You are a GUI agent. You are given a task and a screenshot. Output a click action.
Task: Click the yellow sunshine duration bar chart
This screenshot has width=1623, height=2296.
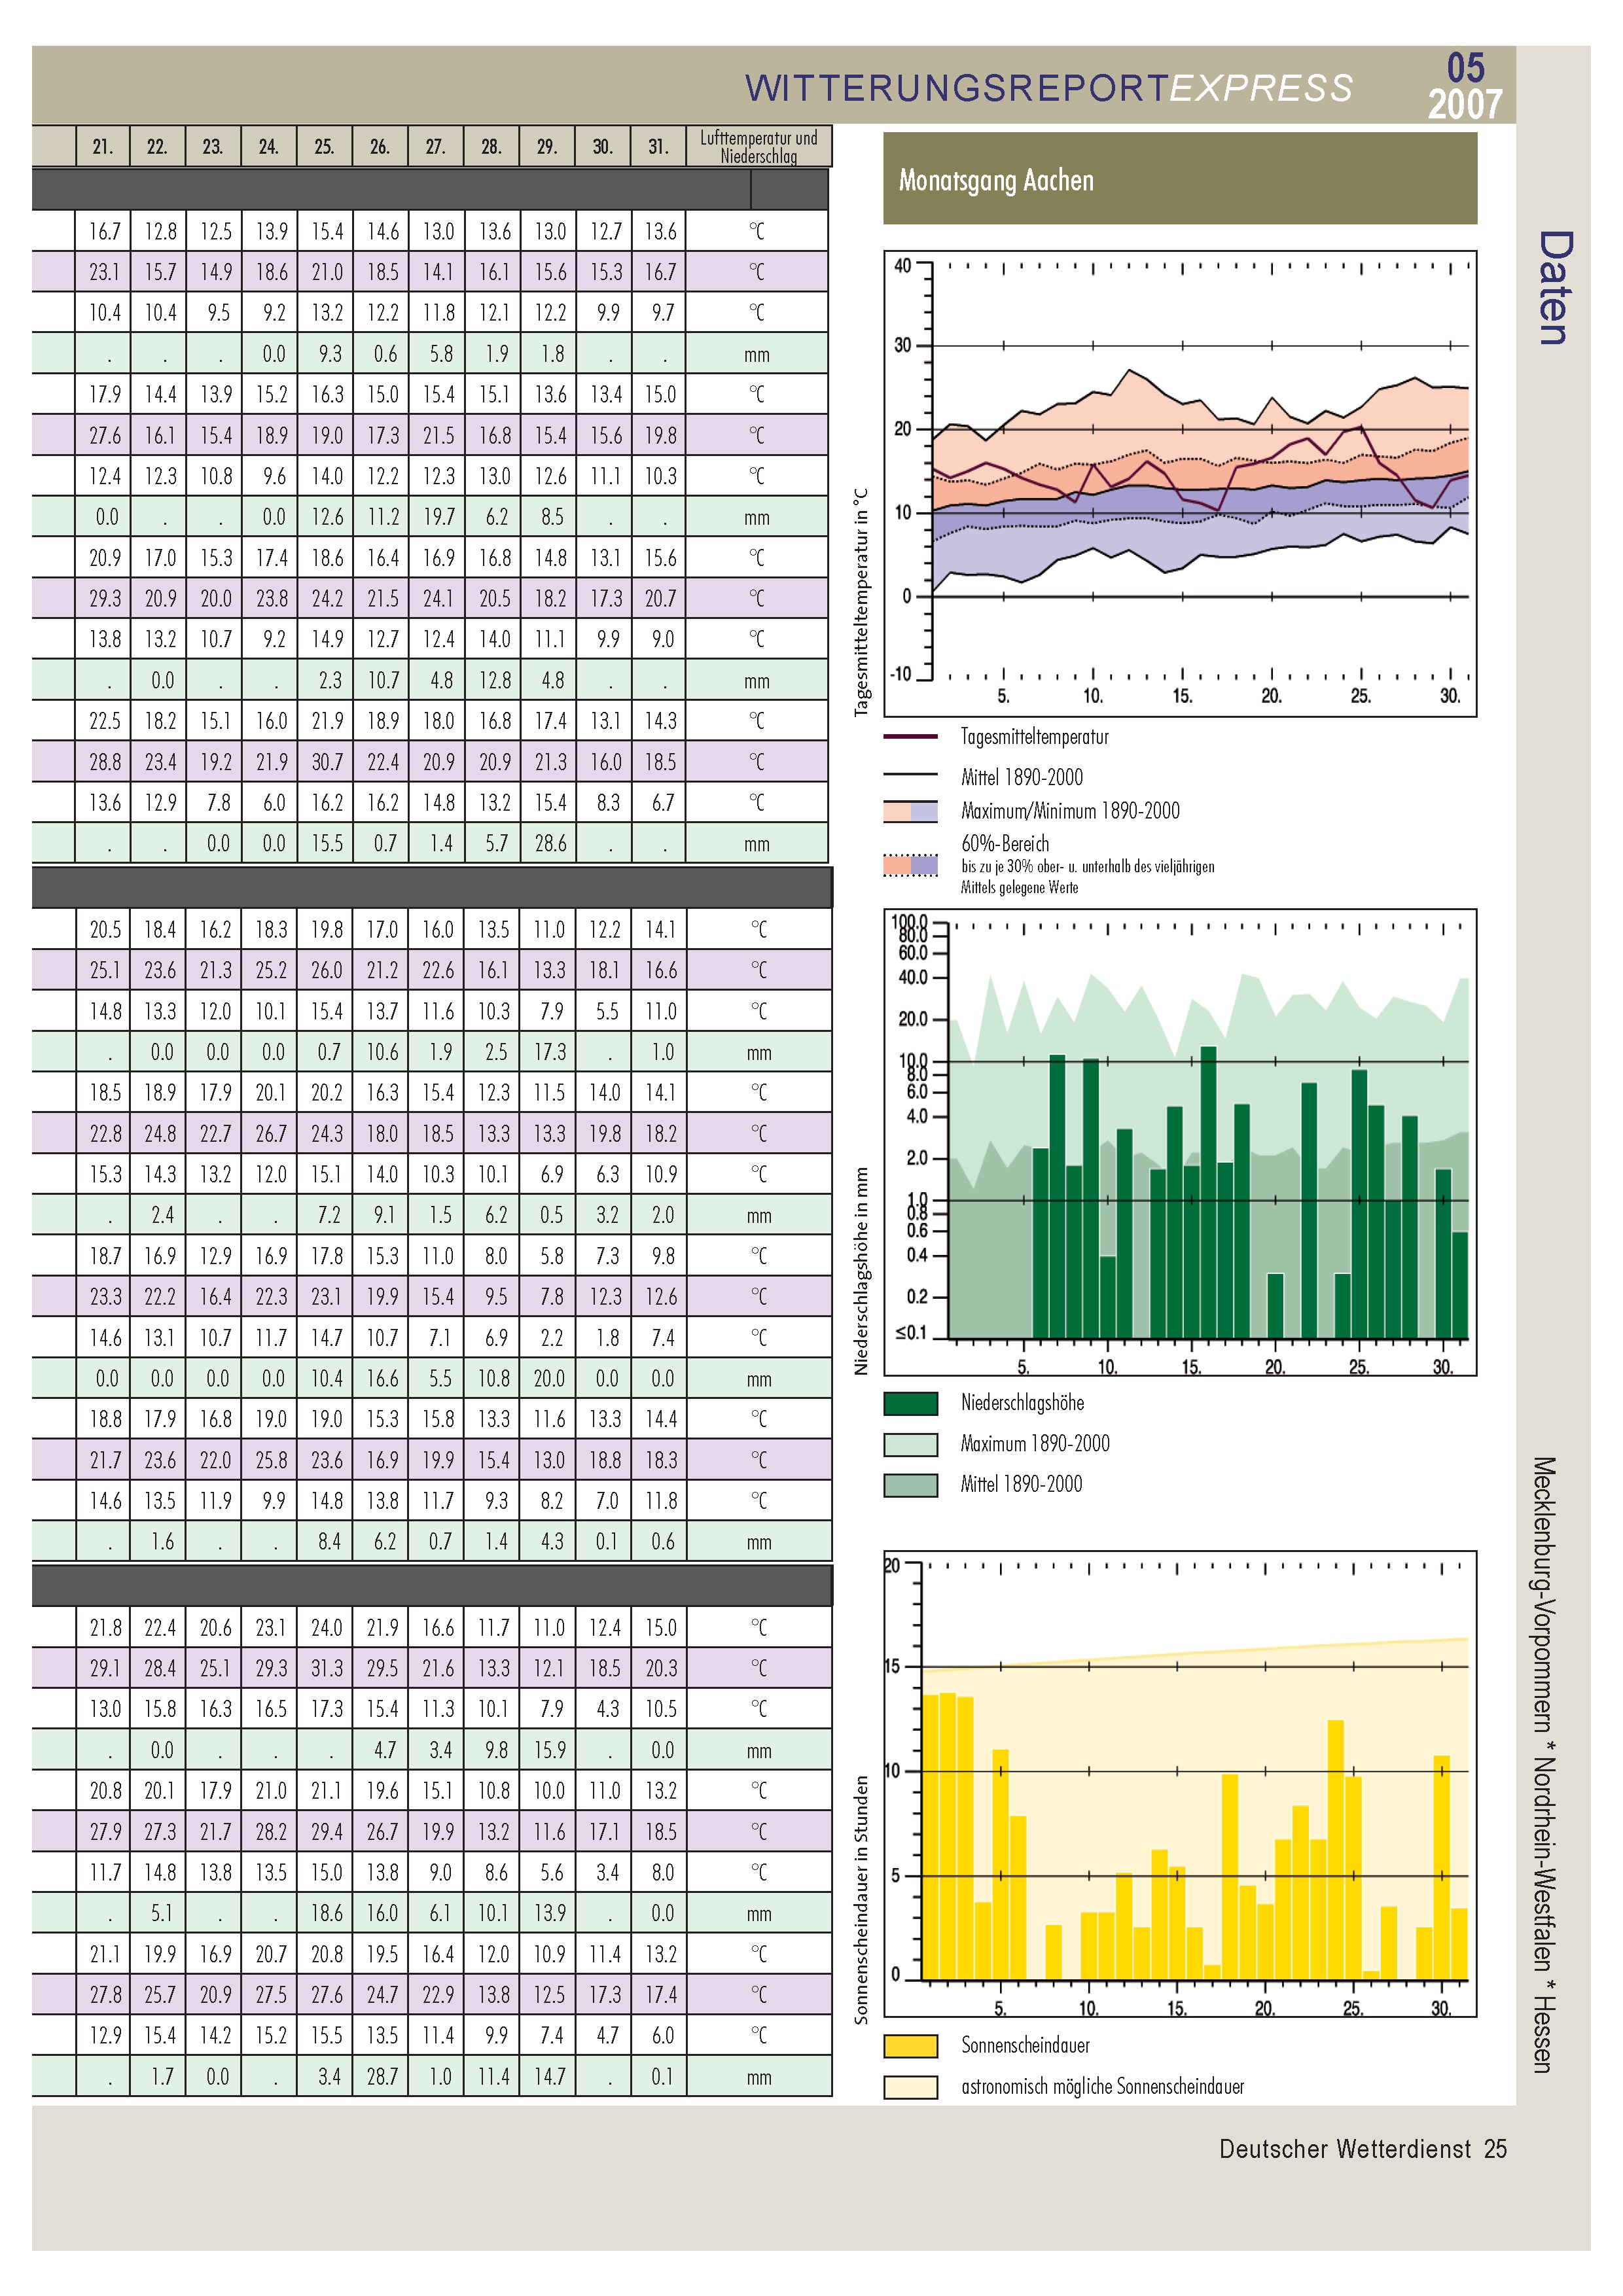point(1180,1783)
